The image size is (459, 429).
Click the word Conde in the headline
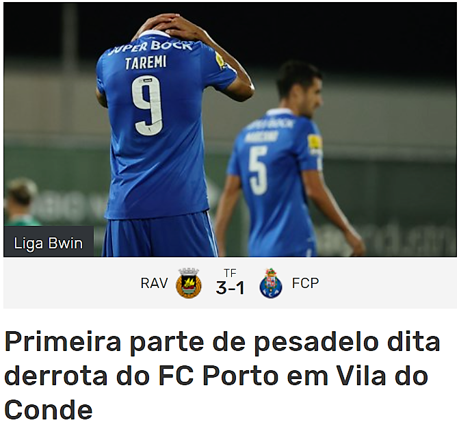click(x=49, y=410)
